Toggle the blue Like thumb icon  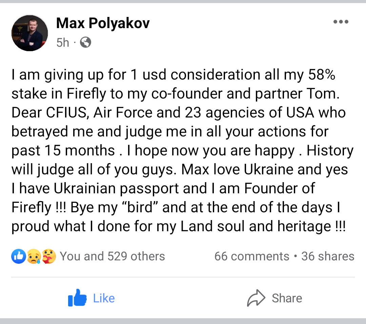coord(77,298)
